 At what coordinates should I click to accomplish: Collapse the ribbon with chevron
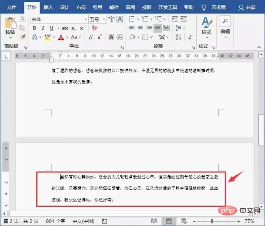coord(259,47)
